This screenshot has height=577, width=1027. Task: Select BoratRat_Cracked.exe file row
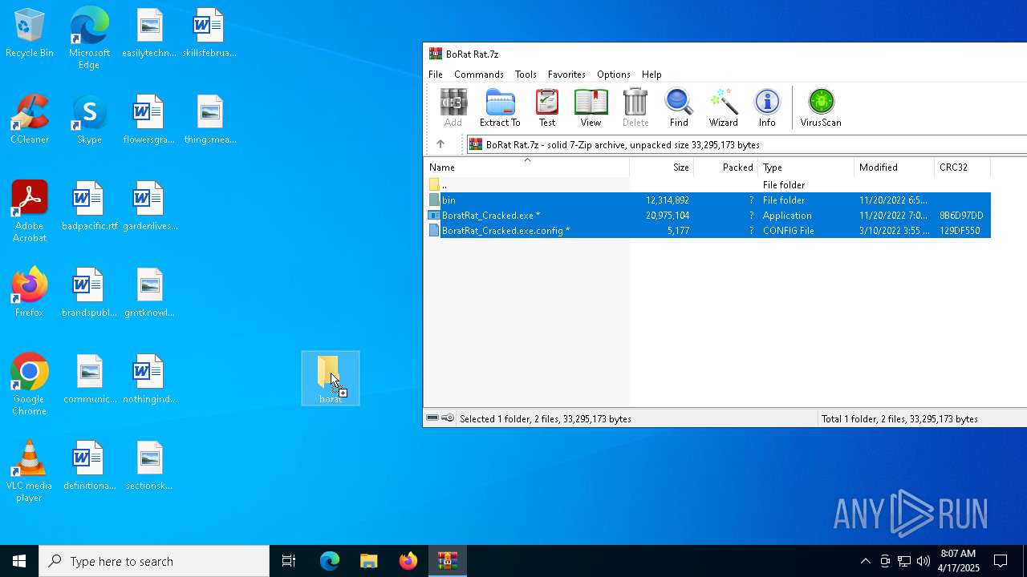click(x=708, y=216)
